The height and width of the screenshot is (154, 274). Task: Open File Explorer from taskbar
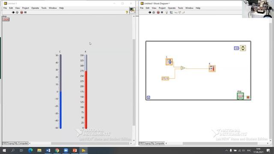point(39,150)
